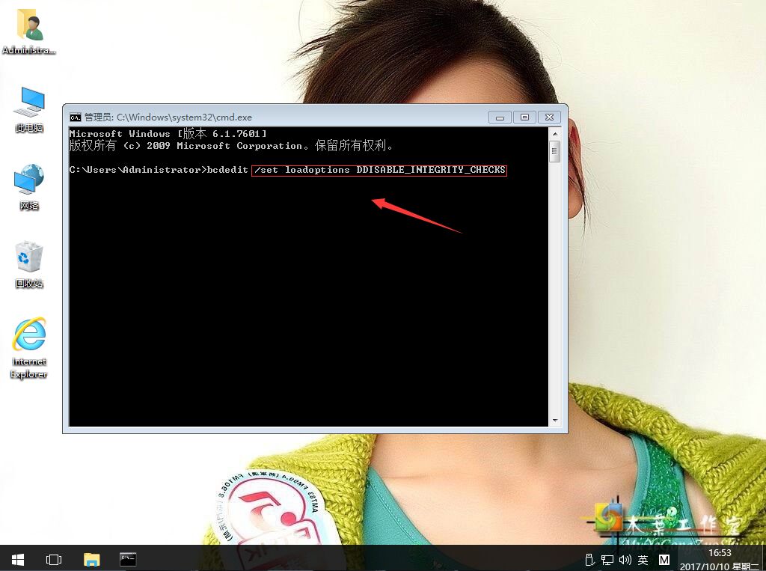Open the network tray icon
The width and height of the screenshot is (766, 571).
pos(607,560)
